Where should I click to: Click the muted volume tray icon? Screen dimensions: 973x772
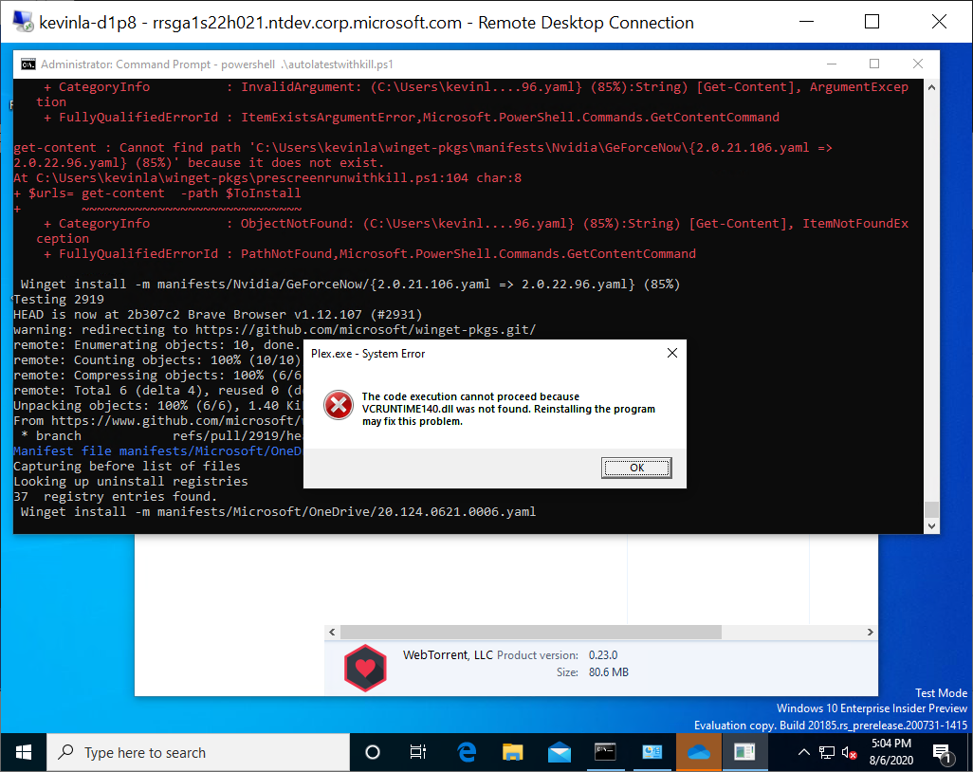click(849, 753)
